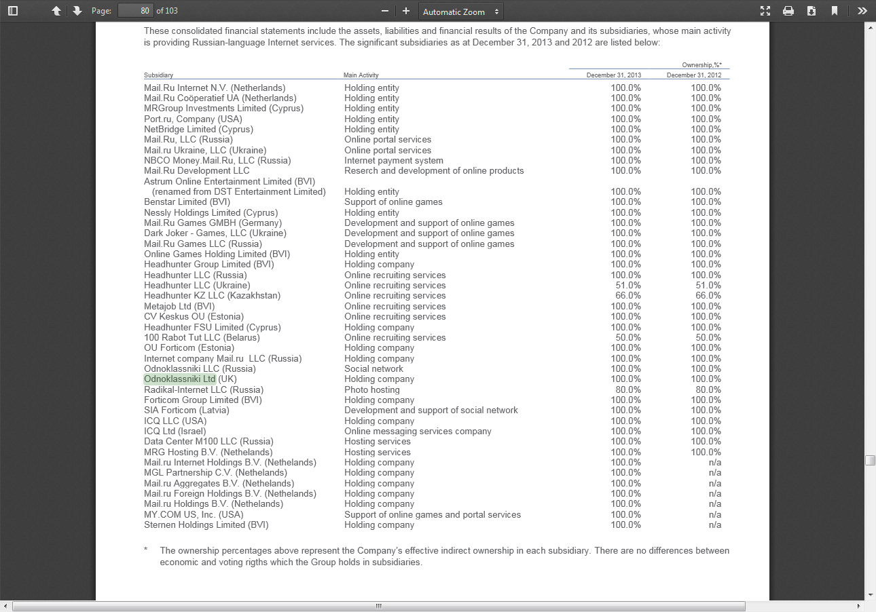Click "Metajob Ltd (BVI)"

point(179,307)
